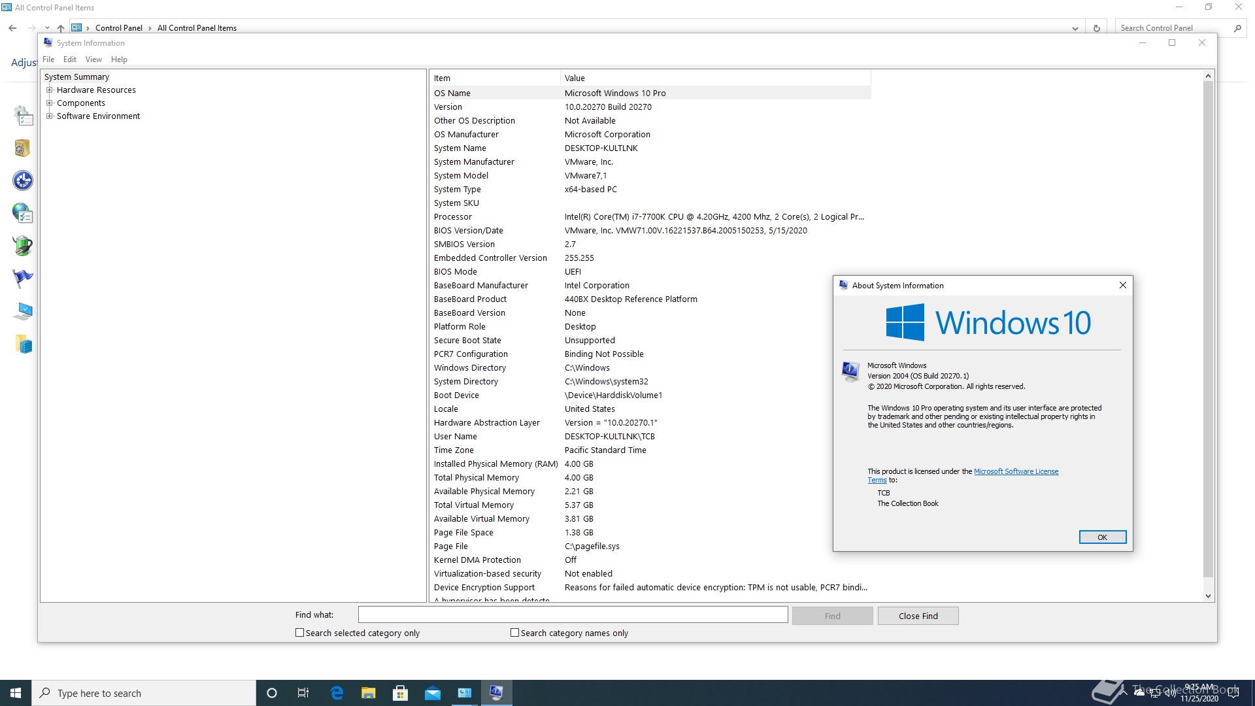Open the safe-shaped Backup and Restore icon

(23, 148)
